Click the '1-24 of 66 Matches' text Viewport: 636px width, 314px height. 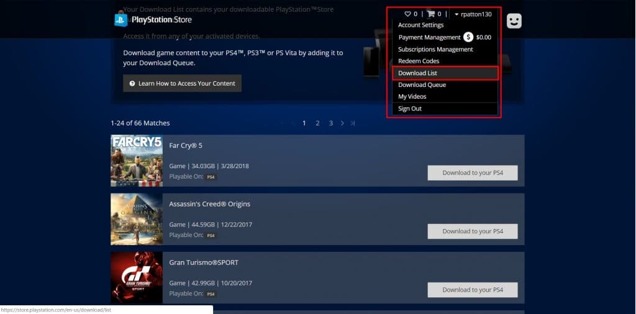(x=140, y=123)
